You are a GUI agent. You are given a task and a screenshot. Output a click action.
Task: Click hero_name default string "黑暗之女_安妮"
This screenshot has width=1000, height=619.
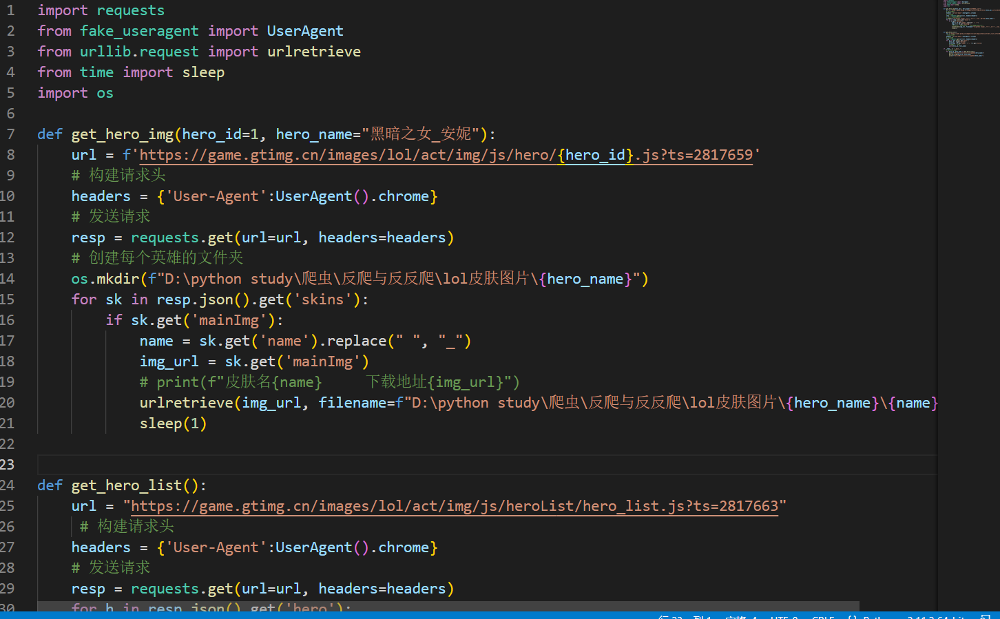tap(421, 134)
